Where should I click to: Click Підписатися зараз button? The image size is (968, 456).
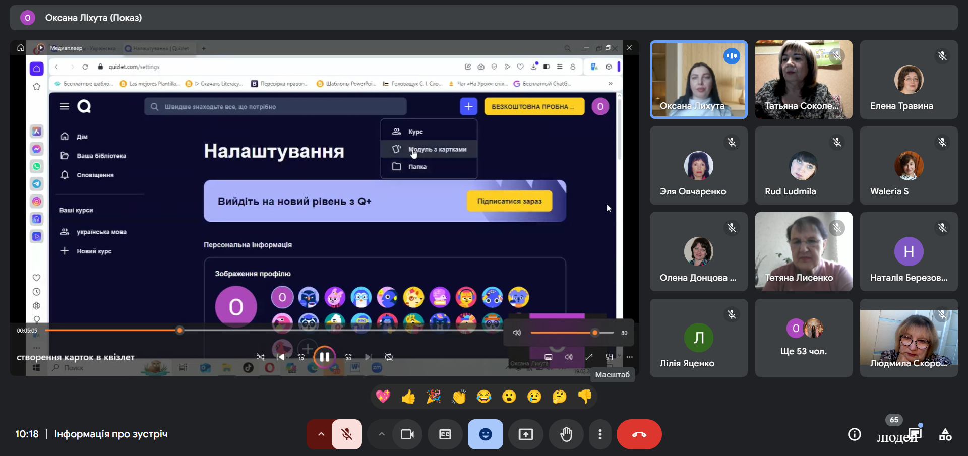(509, 201)
